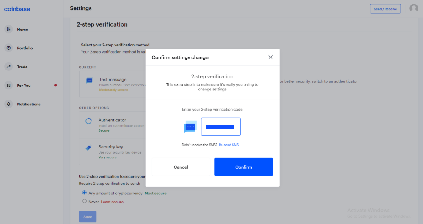
Task: Click the Security key icon
Action: [89, 148]
